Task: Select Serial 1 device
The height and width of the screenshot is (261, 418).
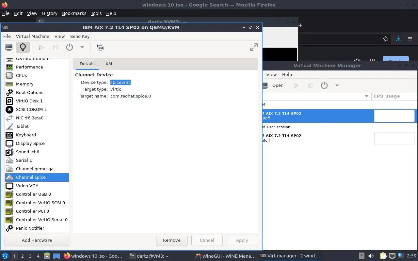Action: pos(37,160)
